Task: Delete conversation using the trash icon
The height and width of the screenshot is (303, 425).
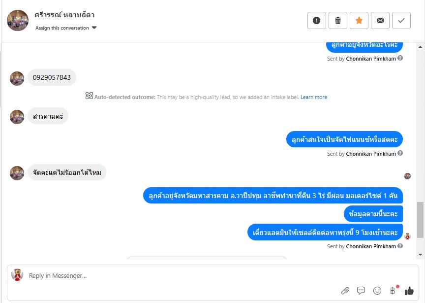Action: click(338, 20)
